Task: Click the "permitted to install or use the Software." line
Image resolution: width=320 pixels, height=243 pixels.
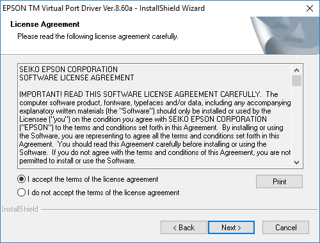Action: coord(77,161)
